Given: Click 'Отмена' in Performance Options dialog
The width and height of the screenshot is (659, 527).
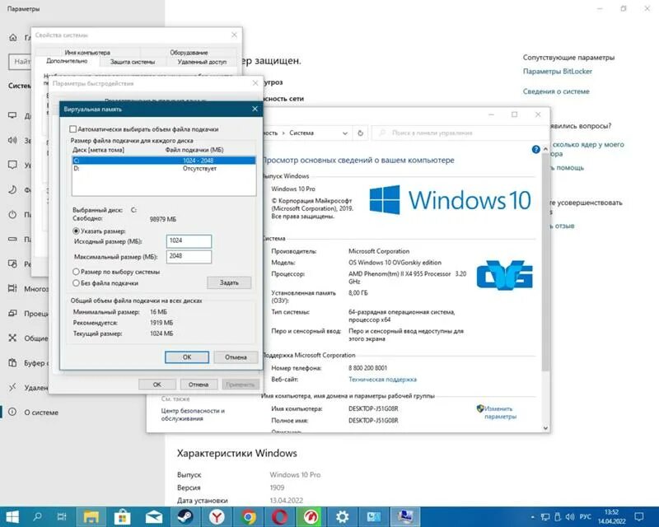Looking at the screenshot, I should pyautogui.click(x=199, y=385).
